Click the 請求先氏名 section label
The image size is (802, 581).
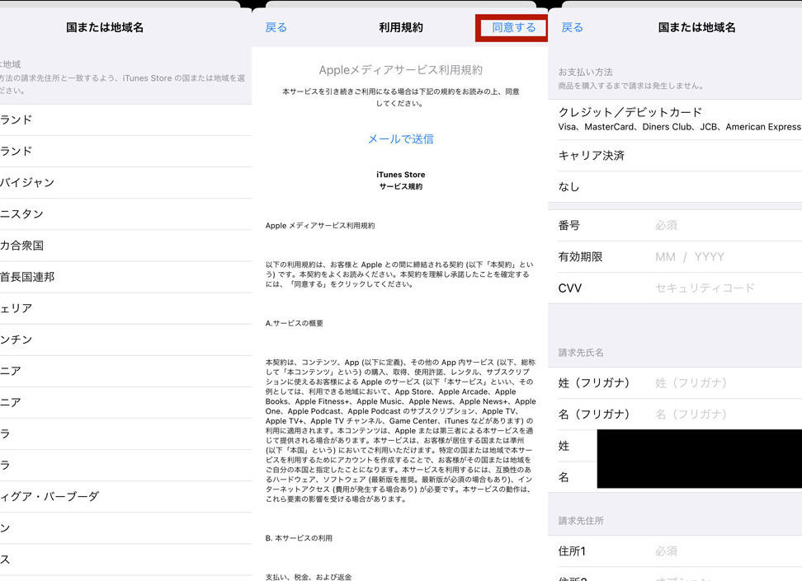click(x=581, y=353)
